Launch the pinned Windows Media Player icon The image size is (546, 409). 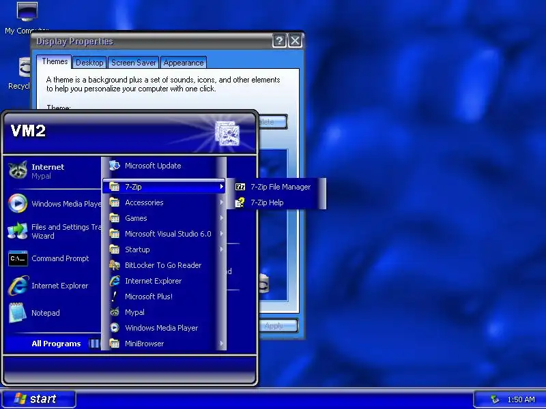point(18,203)
